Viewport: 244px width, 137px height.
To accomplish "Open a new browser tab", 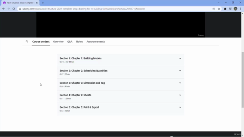I will point(43,3).
